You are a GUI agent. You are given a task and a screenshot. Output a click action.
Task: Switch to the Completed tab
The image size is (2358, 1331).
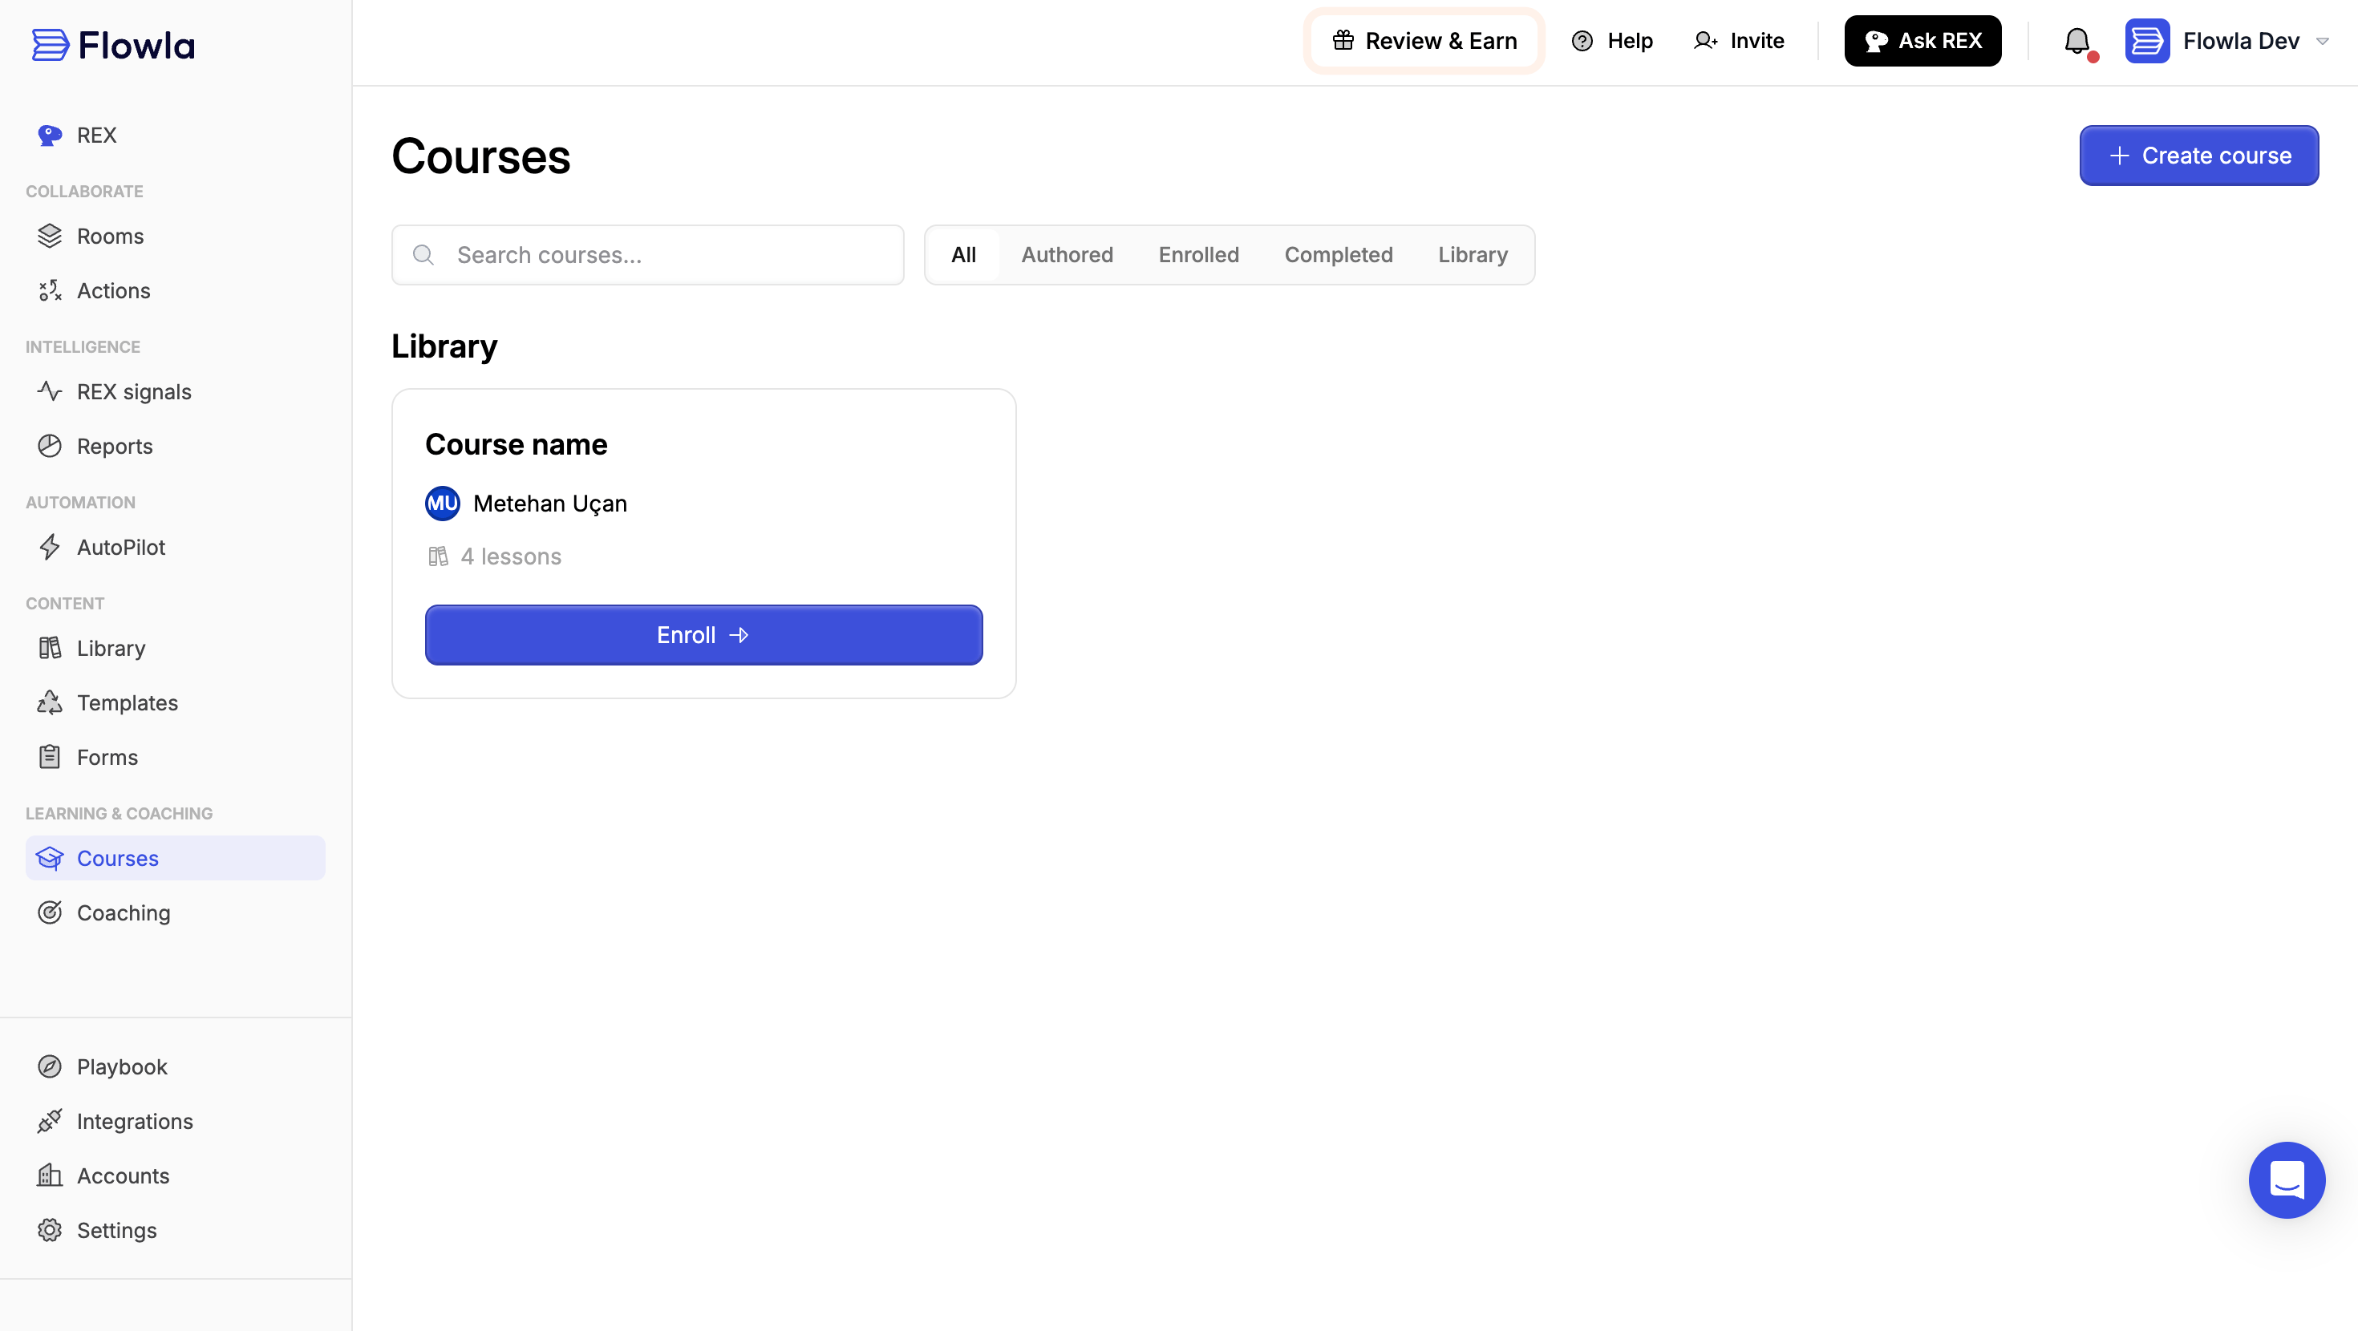(1337, 254)
